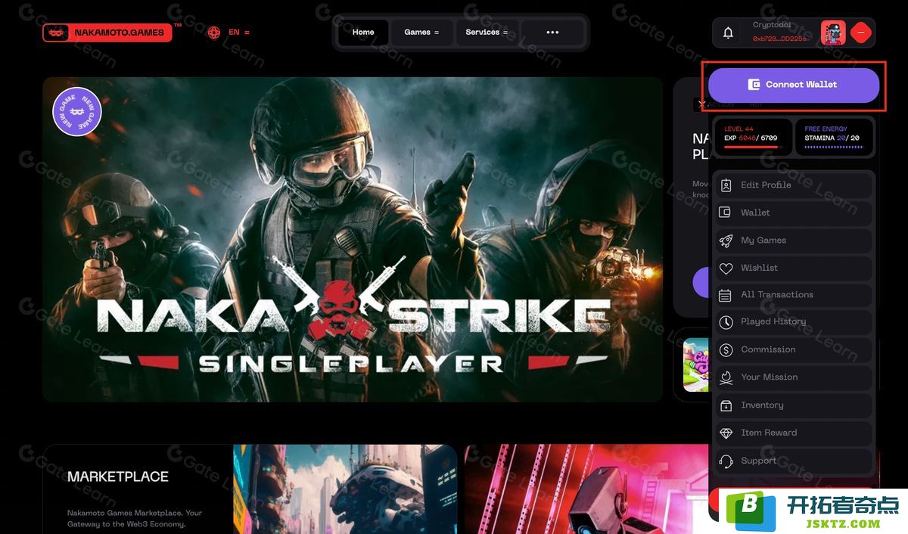Click the Marketplace card

click(250, 489)
